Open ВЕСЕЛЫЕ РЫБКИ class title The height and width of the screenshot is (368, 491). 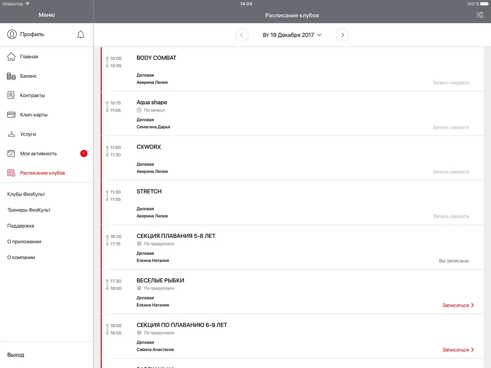pos(160,280)
